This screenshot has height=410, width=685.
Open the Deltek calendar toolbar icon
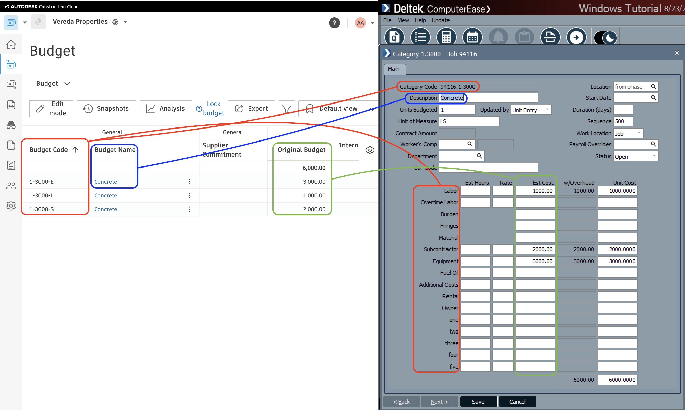pyautogui.click(x=472, y=37)
